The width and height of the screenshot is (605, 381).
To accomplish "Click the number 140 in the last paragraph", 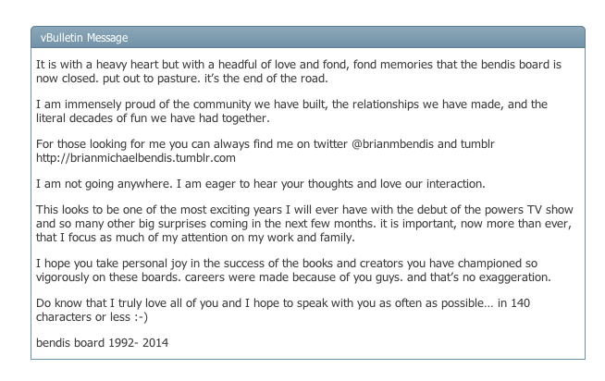I will tap(520, 303).
